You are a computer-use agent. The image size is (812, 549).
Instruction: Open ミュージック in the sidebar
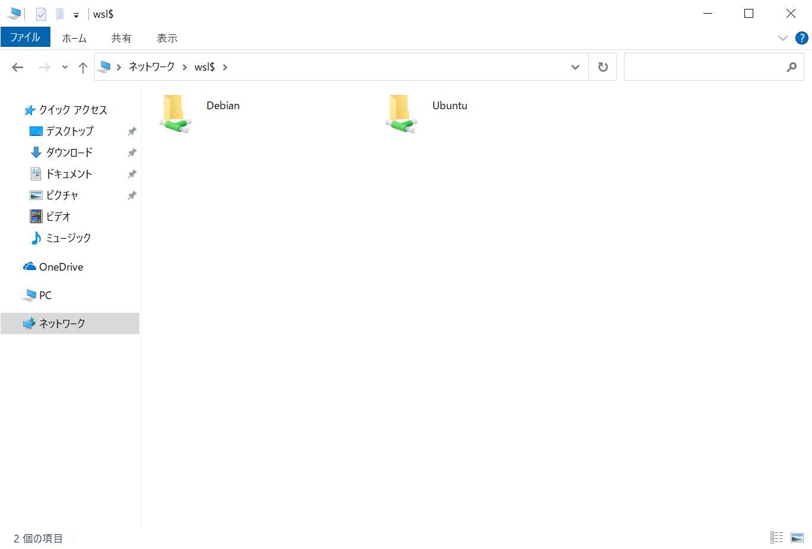69,238
